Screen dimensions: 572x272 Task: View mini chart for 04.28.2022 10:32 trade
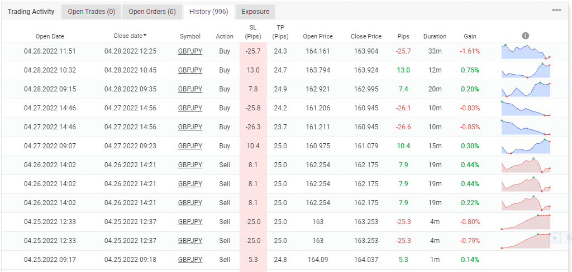pyautogui.click(x=526, y=71)
